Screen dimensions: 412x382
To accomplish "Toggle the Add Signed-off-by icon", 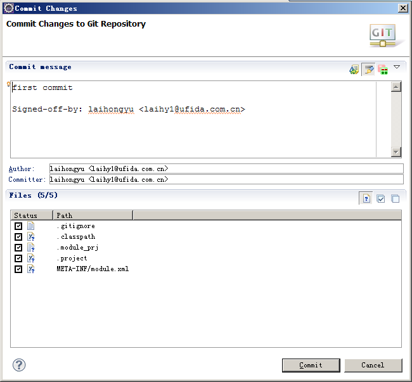I will [368, 70].
